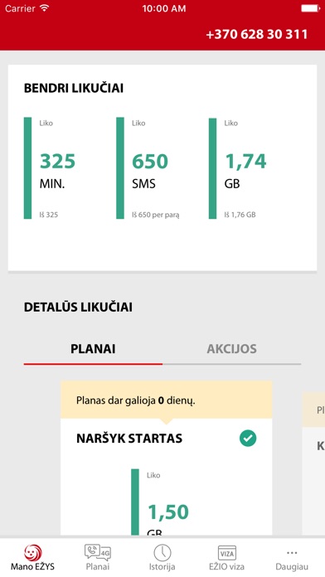The width and height of the screenshot is (325, 577).
Task: Tap the partially visible next plan card
Action: click(313, 463)
